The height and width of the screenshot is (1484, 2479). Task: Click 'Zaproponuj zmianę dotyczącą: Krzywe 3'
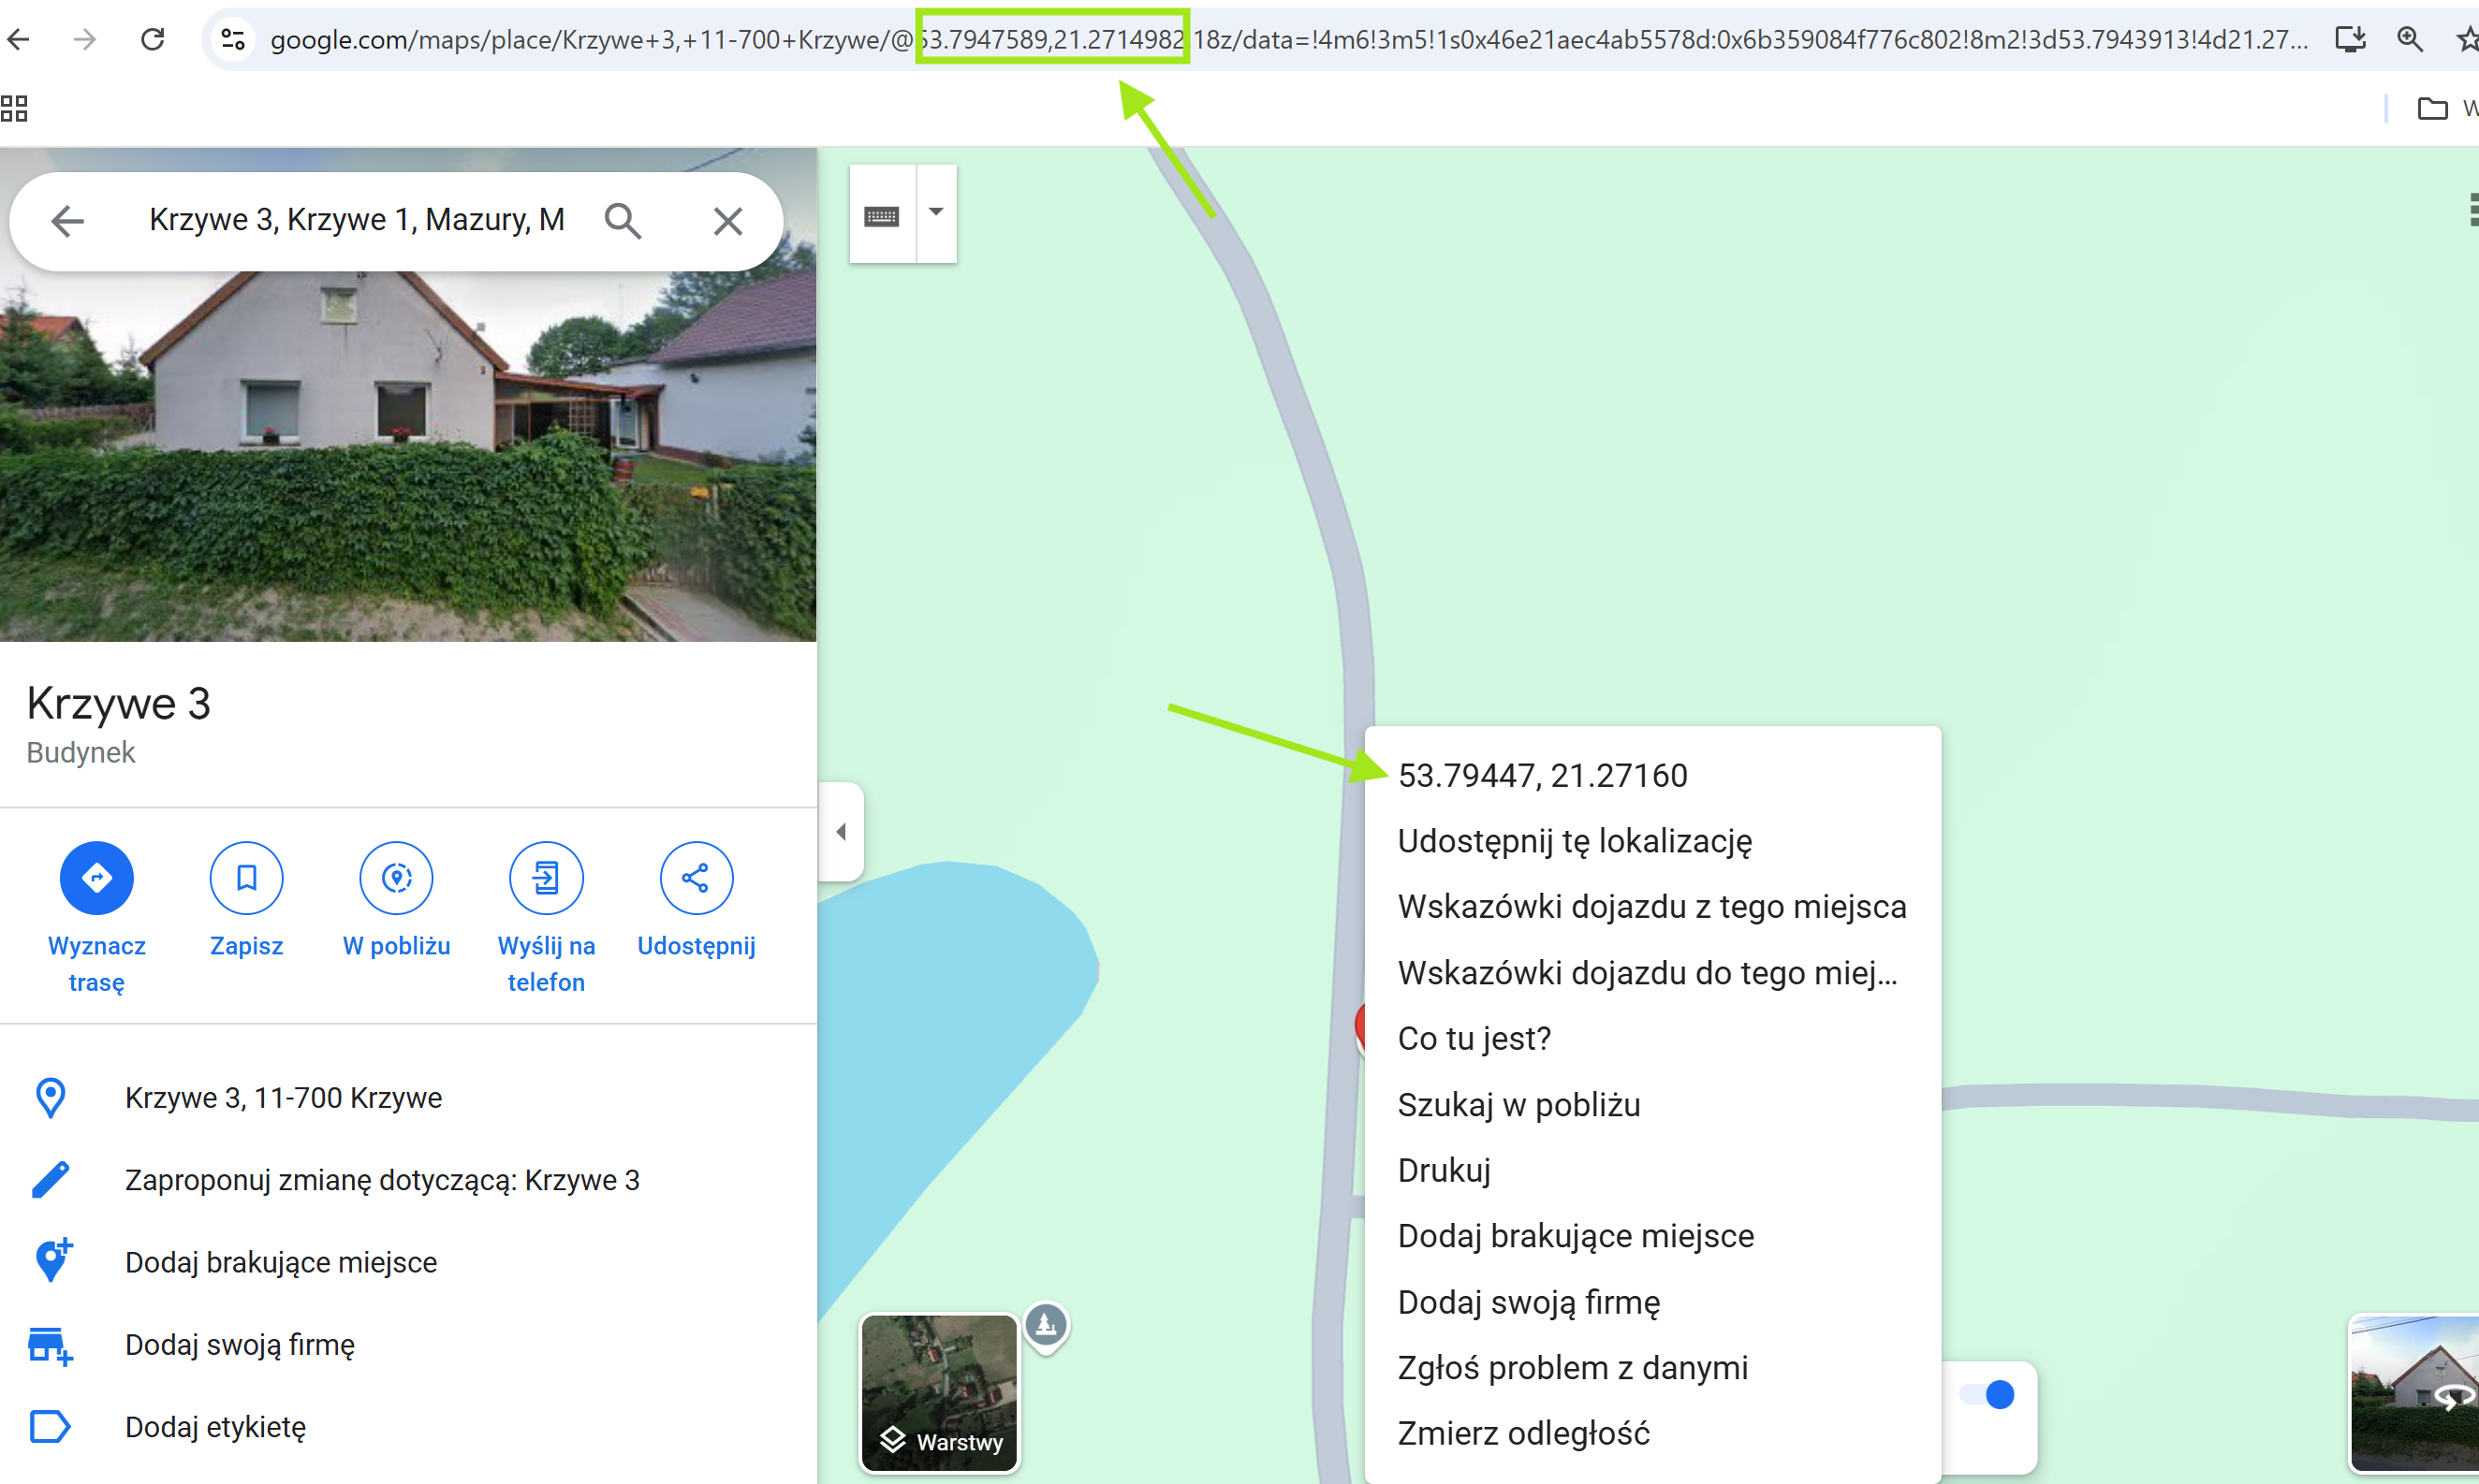click(382, 1180)
